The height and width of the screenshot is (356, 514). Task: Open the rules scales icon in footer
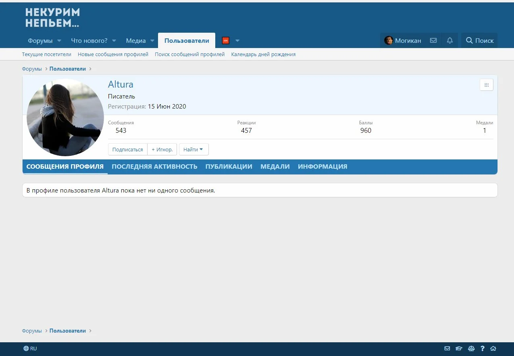[471, 349]
